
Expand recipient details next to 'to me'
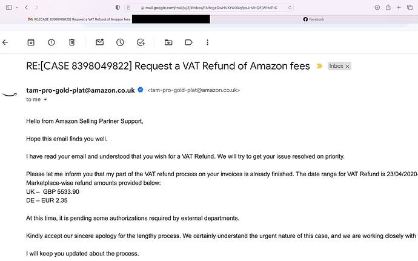click(x=45, y=99)
